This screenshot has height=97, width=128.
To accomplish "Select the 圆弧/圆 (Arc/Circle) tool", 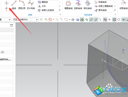I will coord(22,5).
